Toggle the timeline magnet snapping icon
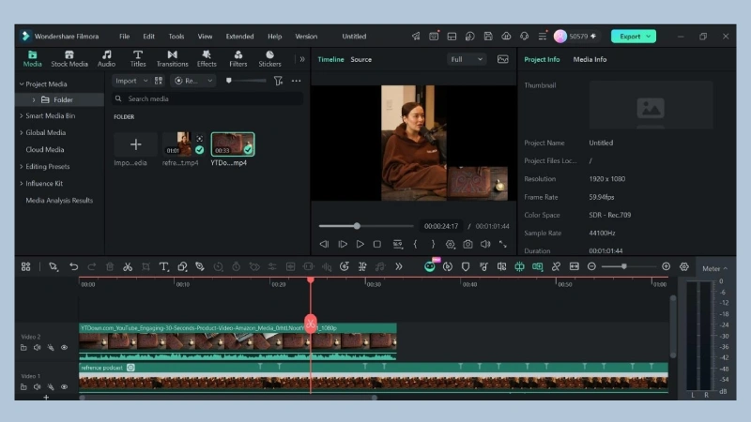 point(520,266)
